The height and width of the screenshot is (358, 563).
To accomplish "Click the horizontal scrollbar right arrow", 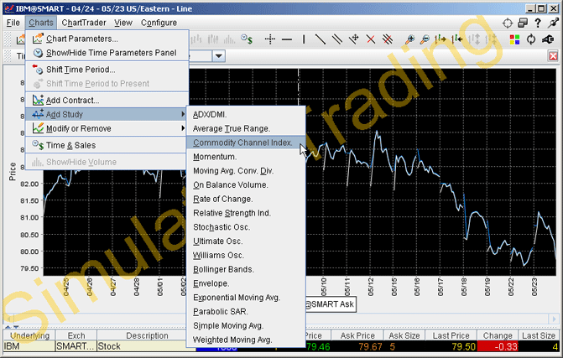I will coord(554,319).
